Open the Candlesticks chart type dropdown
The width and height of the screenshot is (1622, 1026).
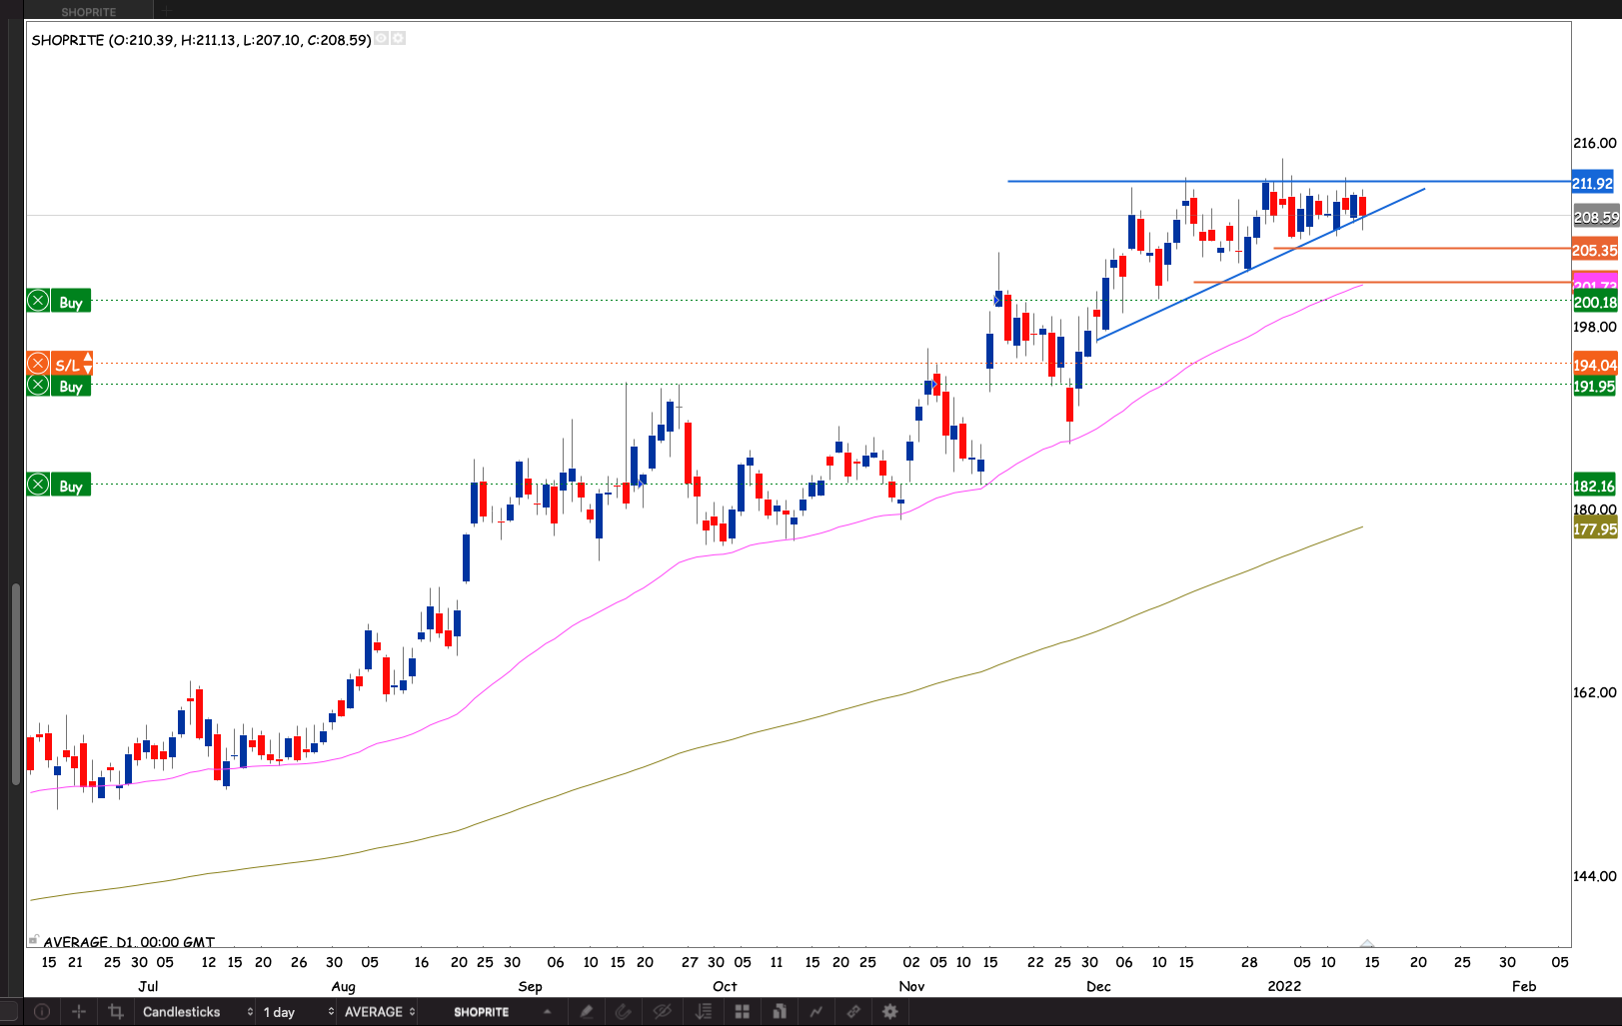tap(197, 1012)
